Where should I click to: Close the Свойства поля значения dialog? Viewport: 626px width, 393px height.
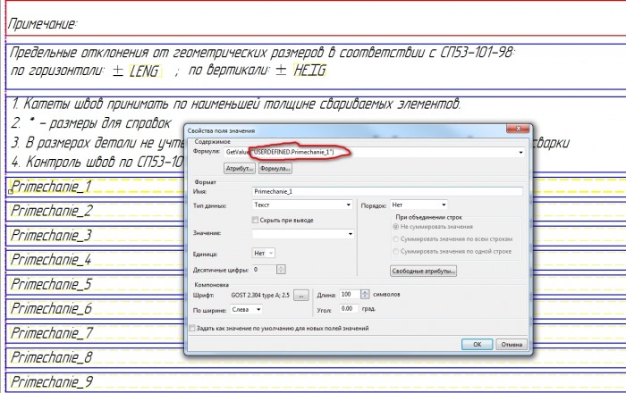tap(518, 129)
